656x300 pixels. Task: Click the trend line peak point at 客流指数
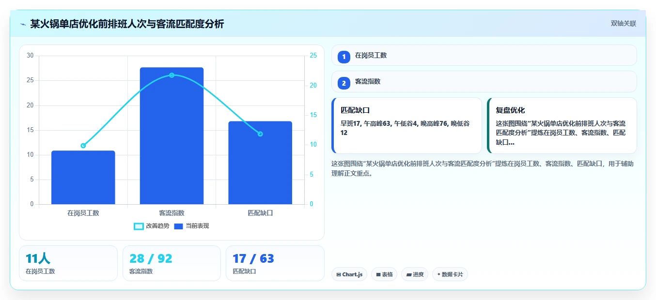point(172,75)
